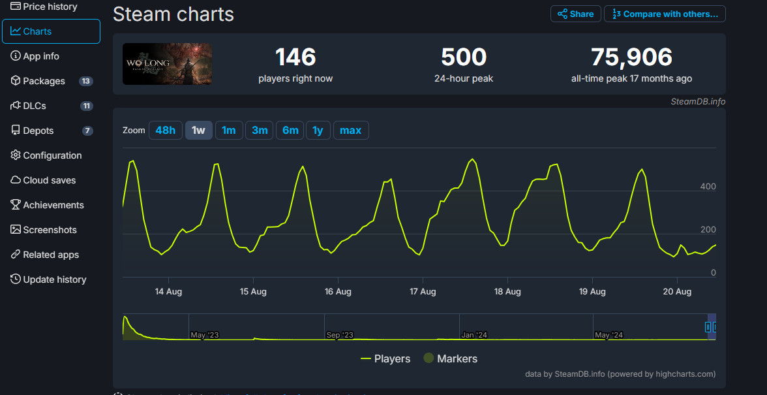Image resolution: width=767 pixels, height=395 pixels.
Task: Switch zoom to max range
Action: (x=350, y=131)
